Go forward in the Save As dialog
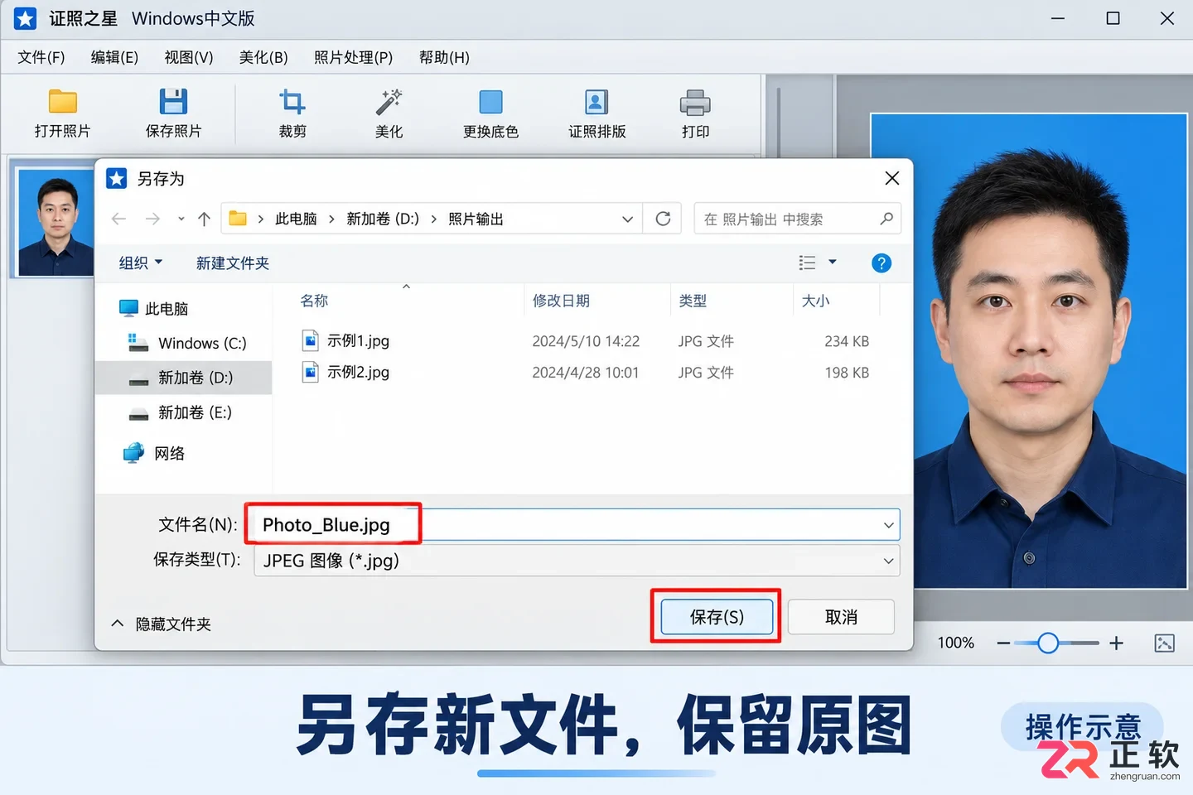1193x795 pixels. click(152, 219)
